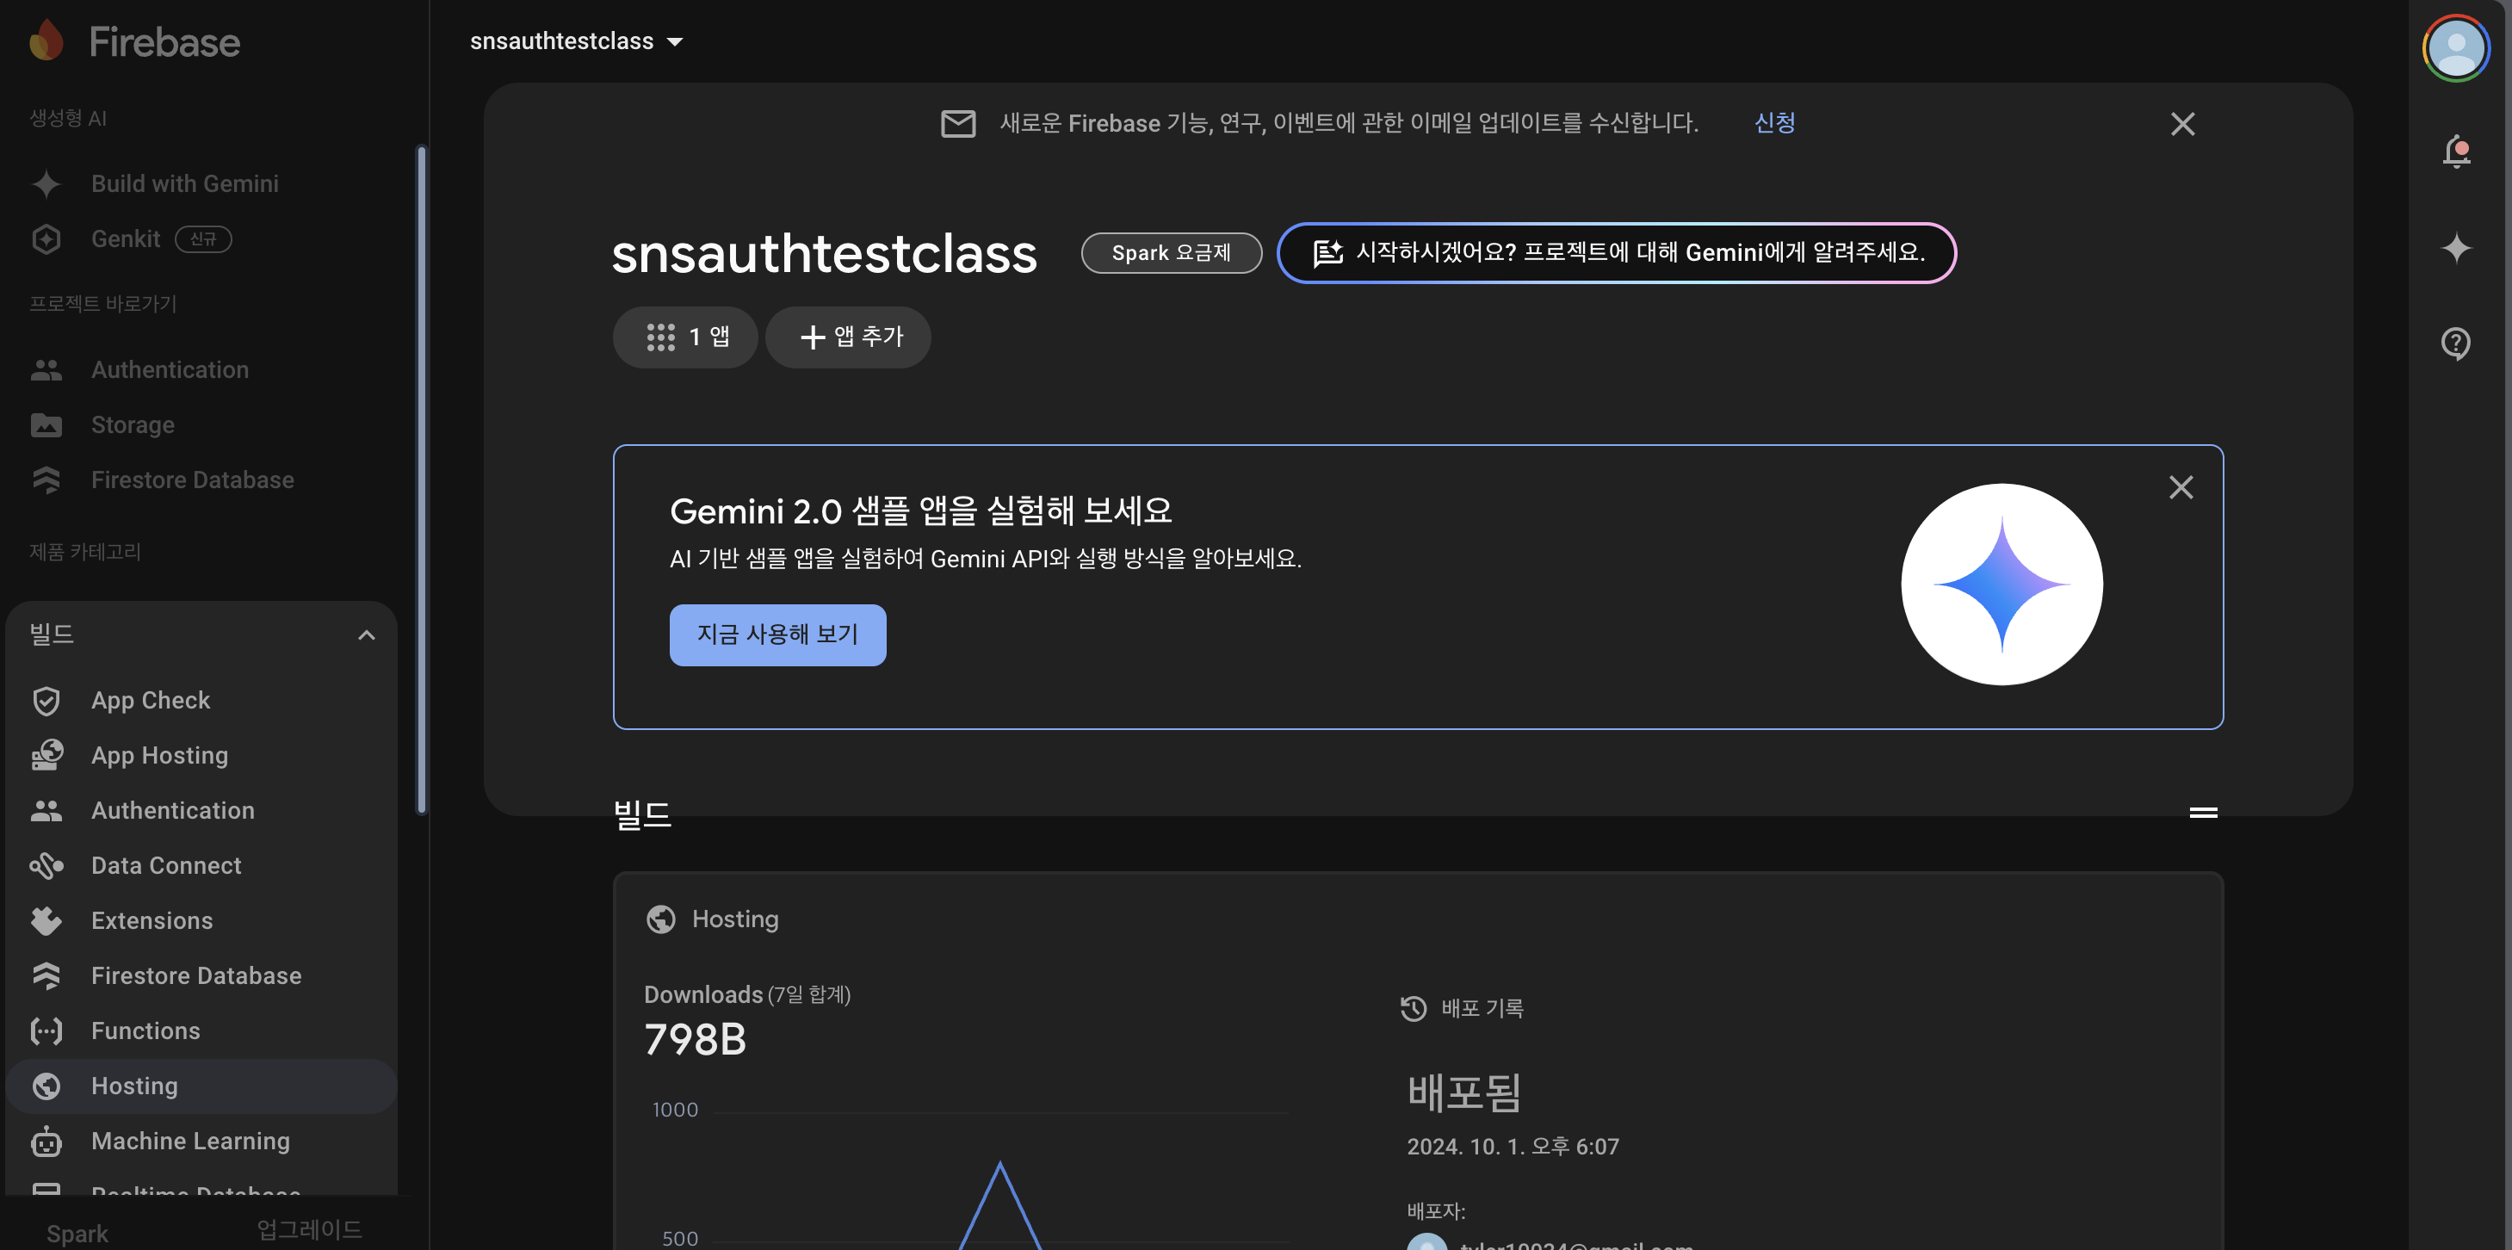Viewport: 2512px width, 1250px height.
Task: Open Firestore Database under the 빌드 category
Action: (196, 976)
